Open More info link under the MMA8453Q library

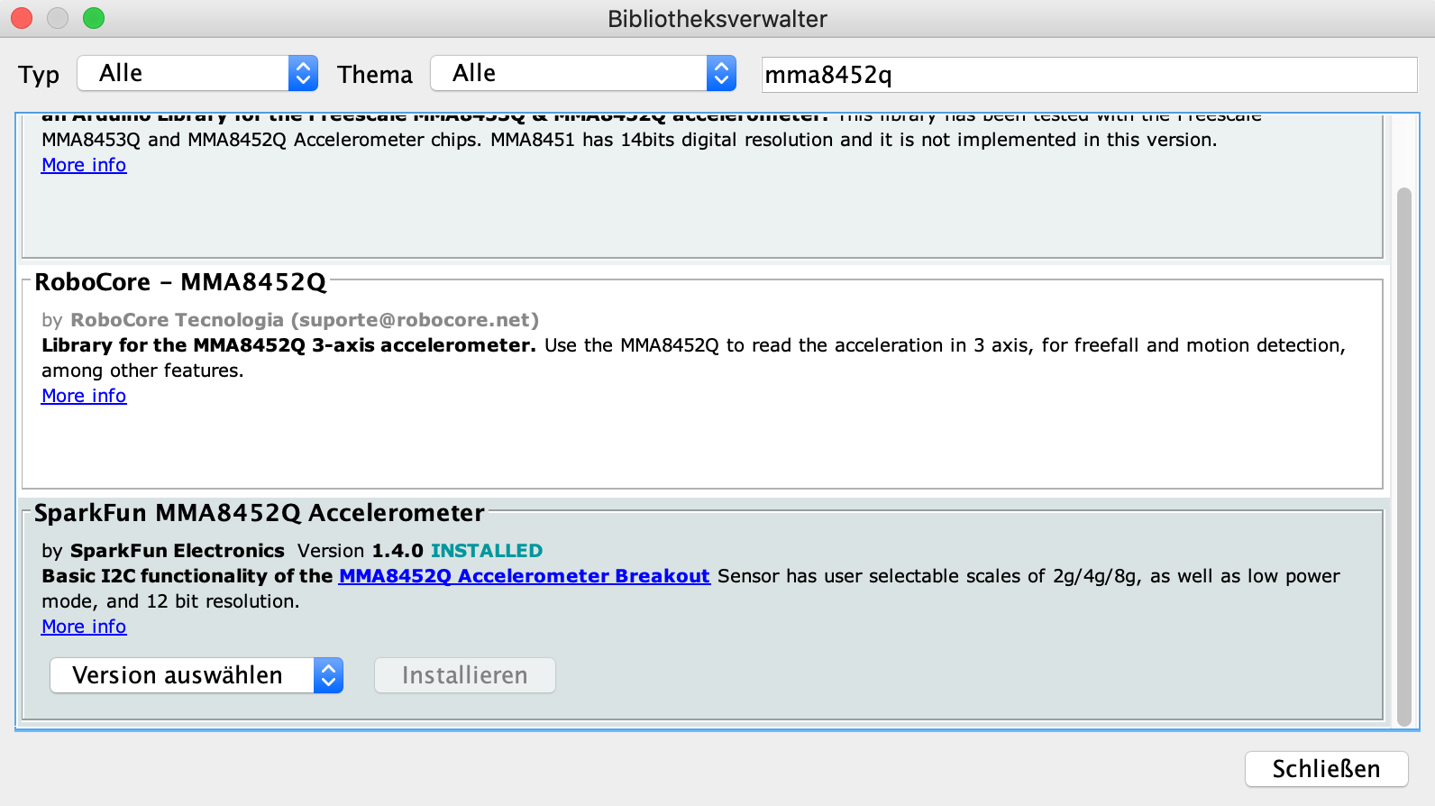point(84,165)
